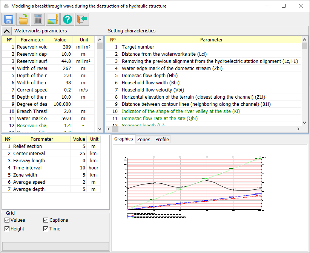Open help with the question mark icon
The image size is (310, 253).
(x=68, y=19)
